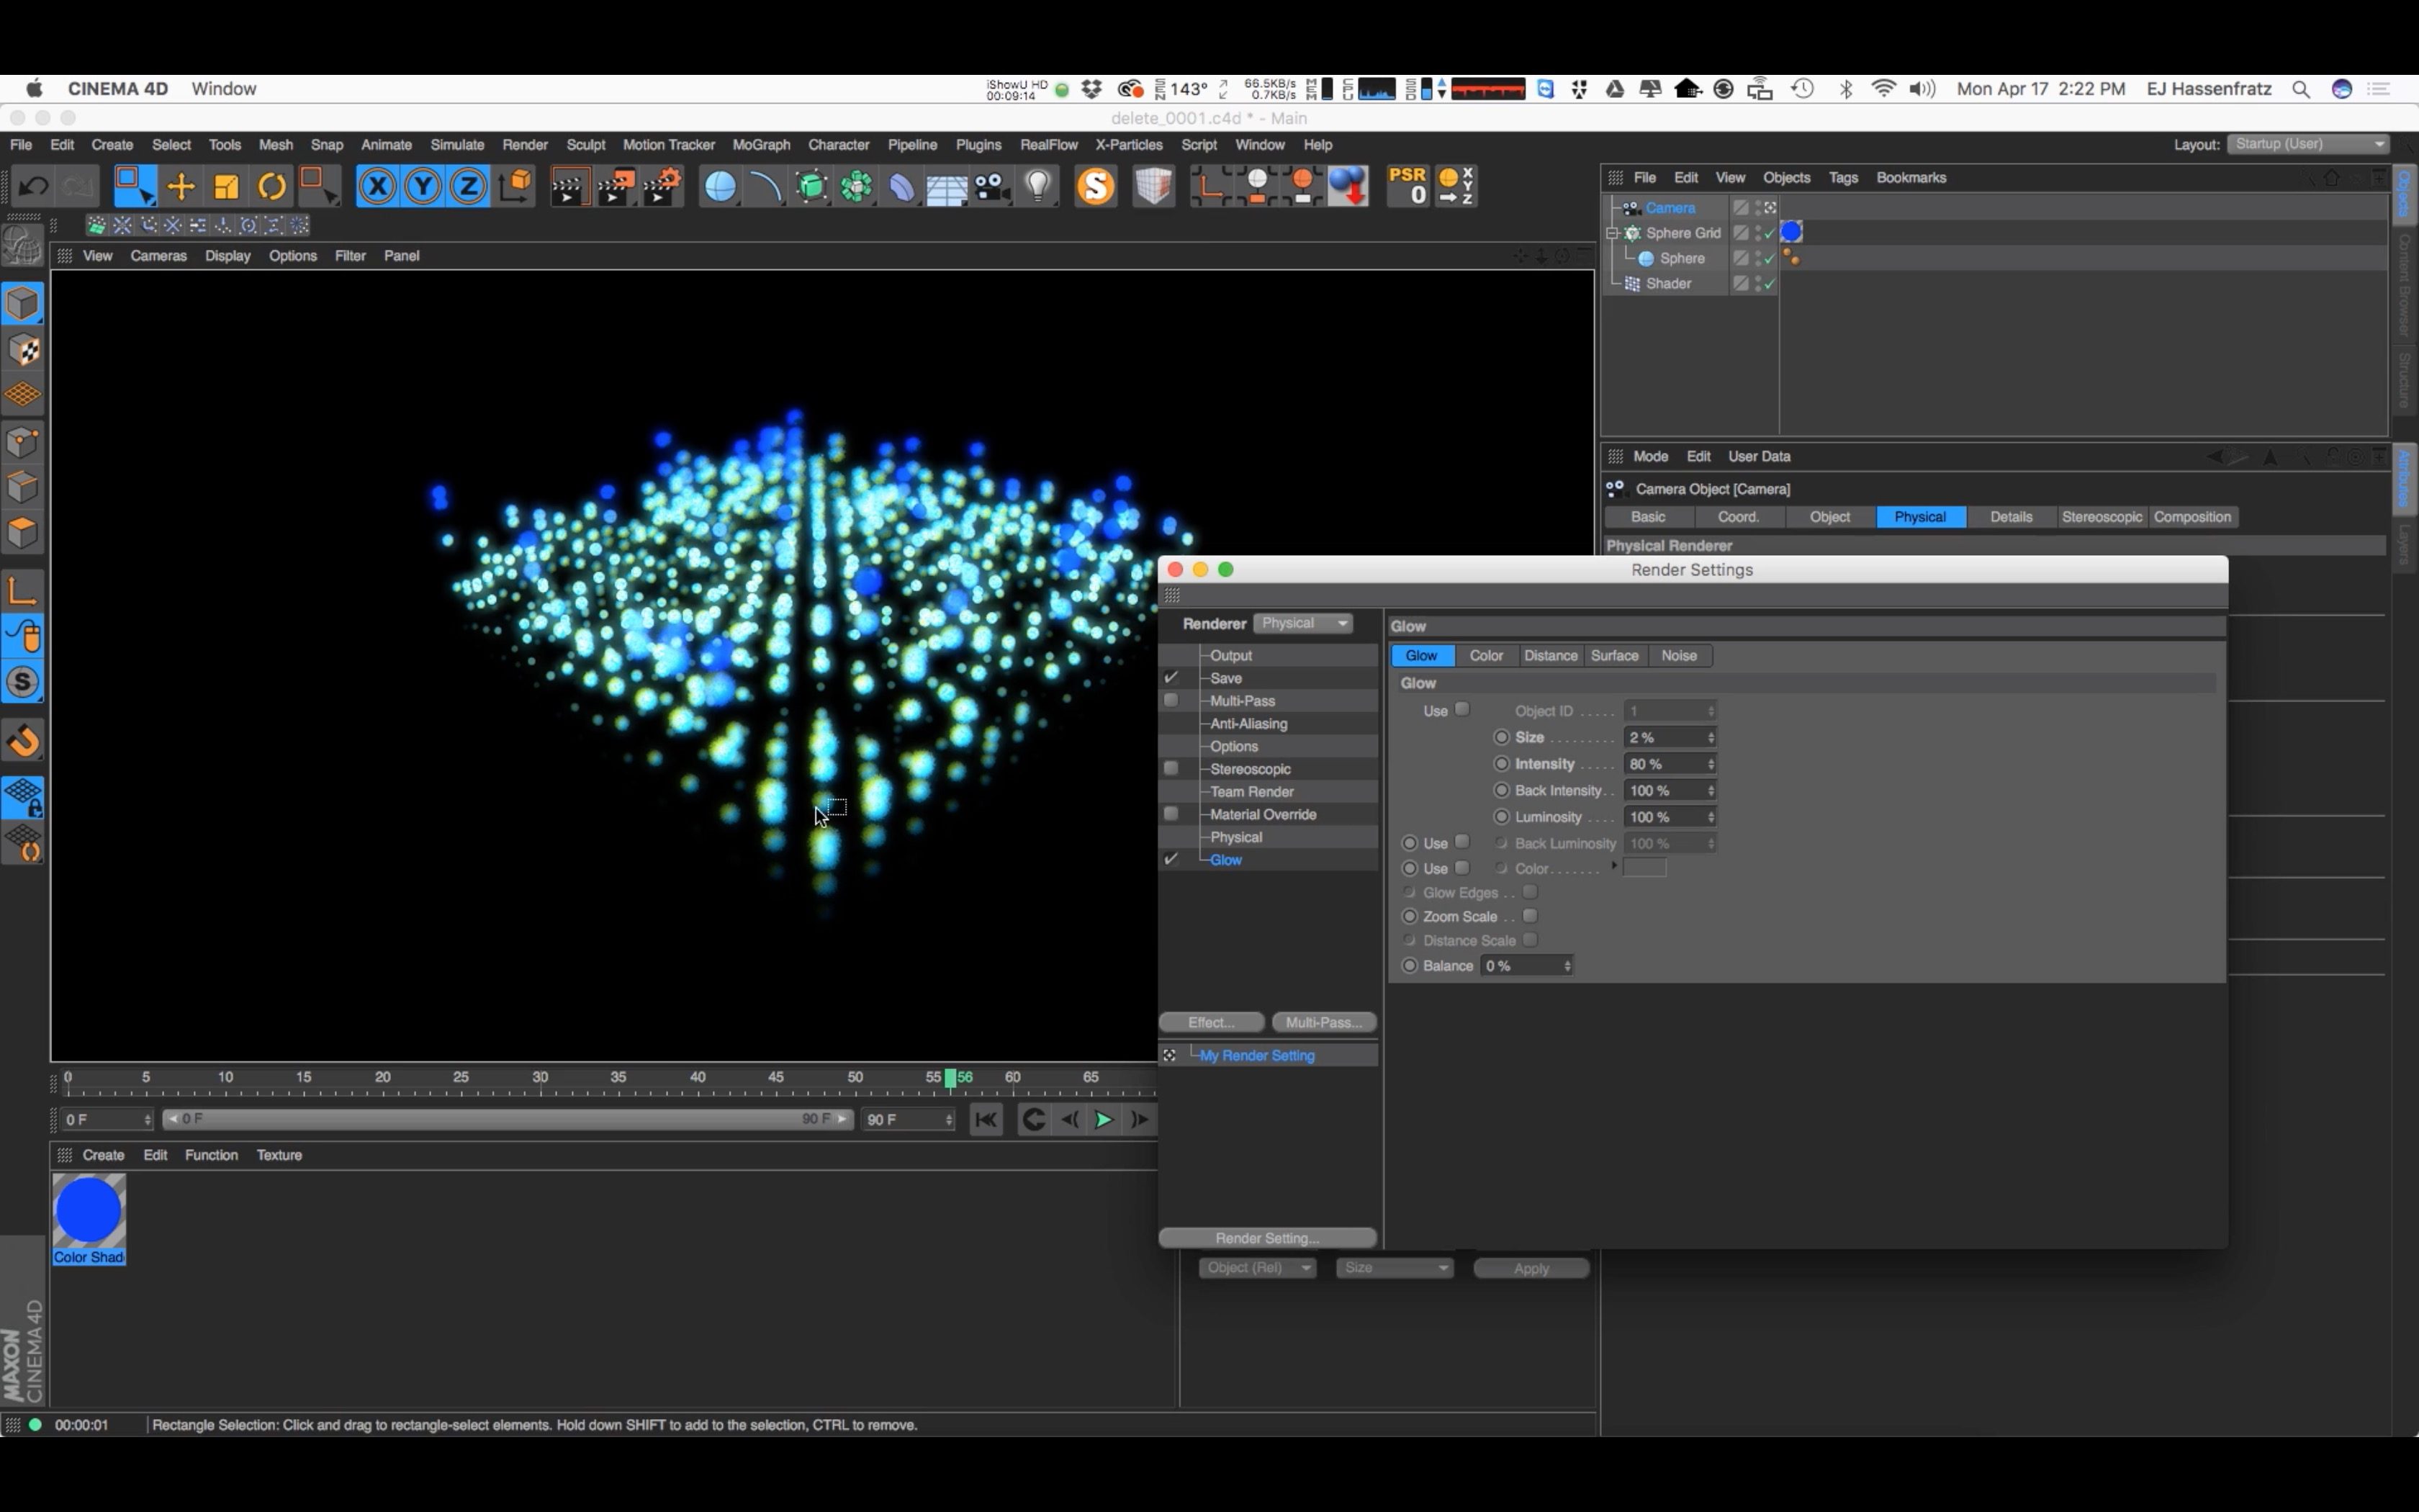2419x1512 pixels.
Task: Open the Edit Render Settings icon
Action: [662, 187]
